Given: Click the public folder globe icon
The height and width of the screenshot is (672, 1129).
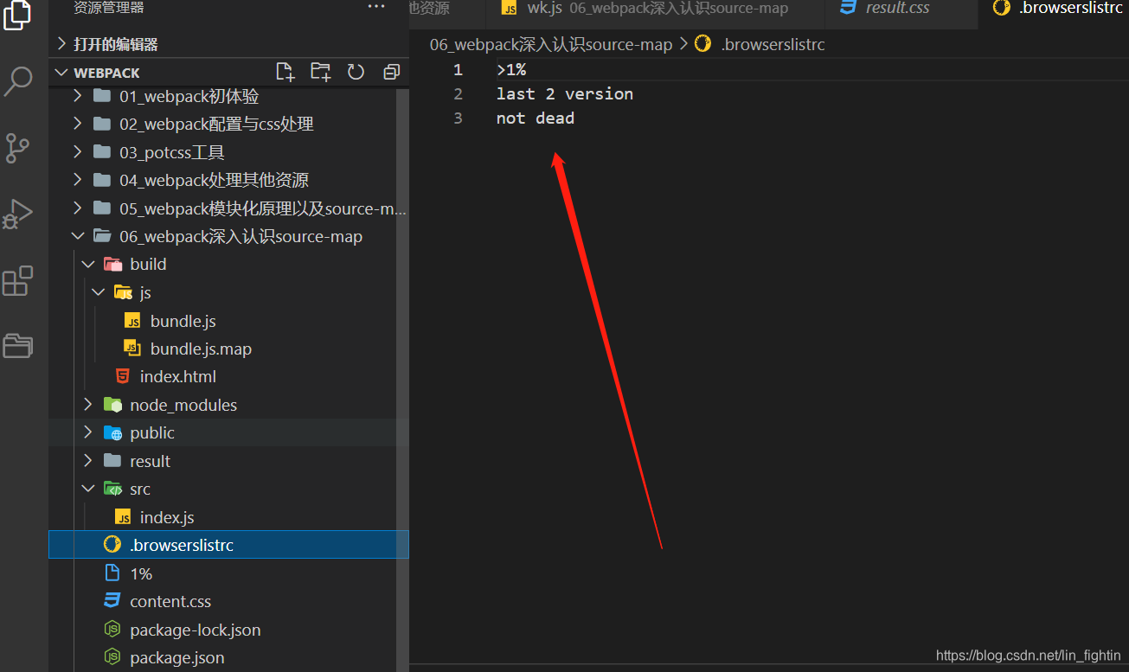Looking at the screenshot, I should (x=112, y=432).
